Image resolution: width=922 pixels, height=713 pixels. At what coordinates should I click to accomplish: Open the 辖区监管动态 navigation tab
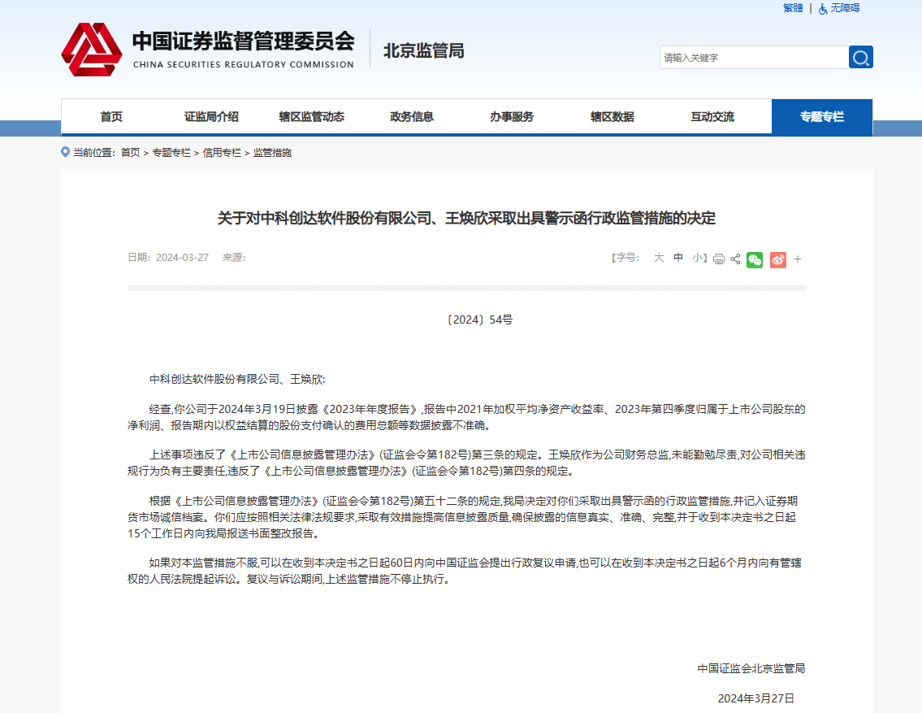click(x=312, y=116)
